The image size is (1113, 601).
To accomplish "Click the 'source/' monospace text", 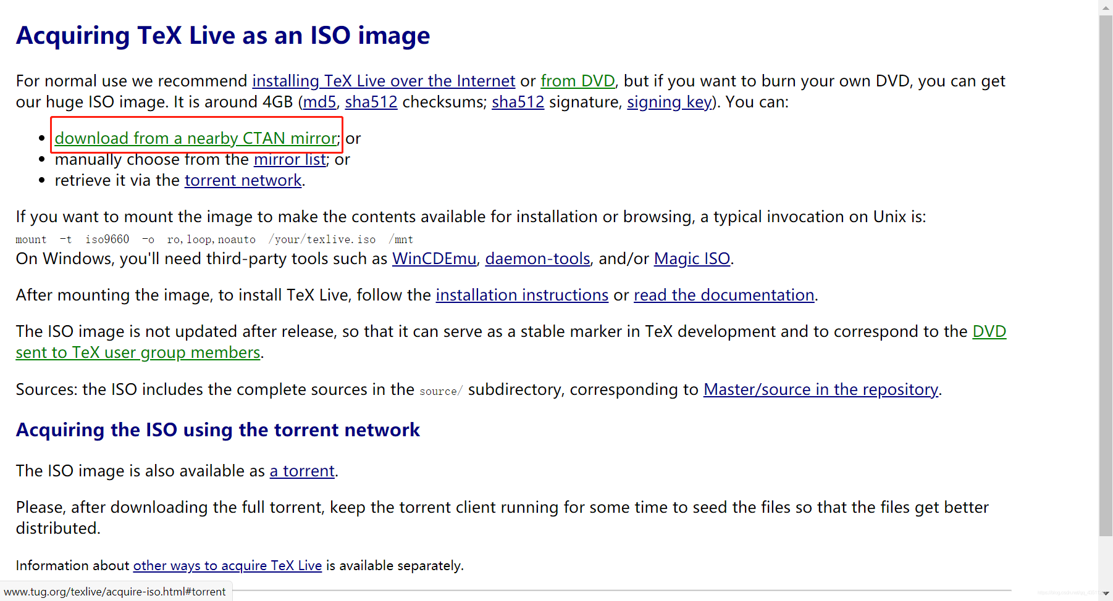I will click(441, 391).
